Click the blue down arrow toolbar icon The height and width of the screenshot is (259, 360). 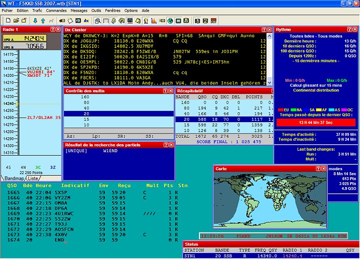pos(35,20)
